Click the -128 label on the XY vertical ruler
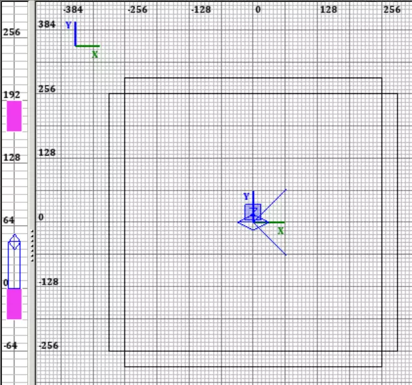The image size is (412, 385). point(49,282)
